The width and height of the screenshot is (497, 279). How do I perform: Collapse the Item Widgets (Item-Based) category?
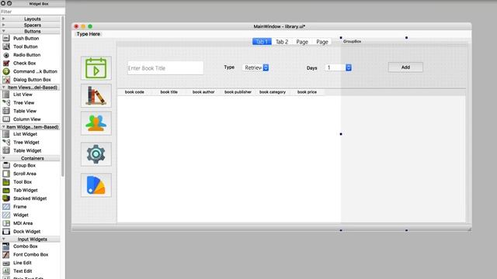(x=3, y=126)
